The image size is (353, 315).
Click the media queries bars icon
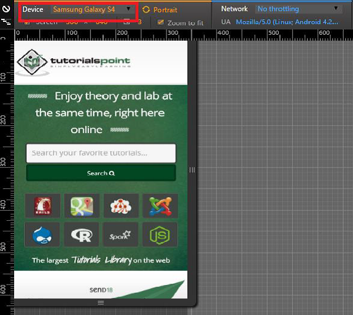(x=6, y=22)
